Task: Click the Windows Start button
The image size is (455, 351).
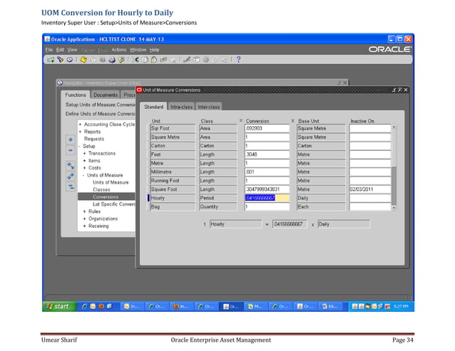Action: pos(57,306)
